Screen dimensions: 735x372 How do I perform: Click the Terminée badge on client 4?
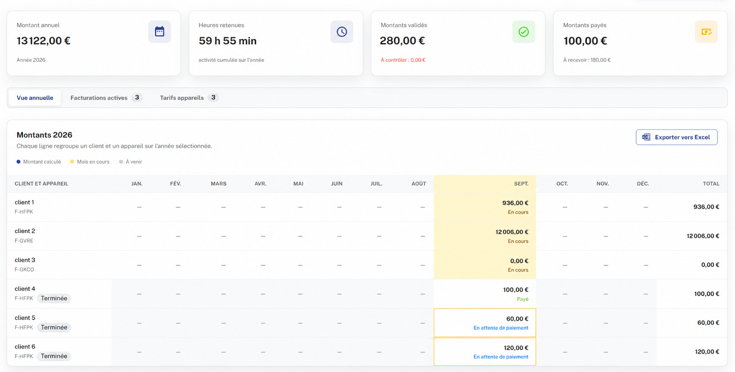(54, 298)
